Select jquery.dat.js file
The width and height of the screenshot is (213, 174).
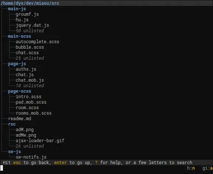tap(32, 25)
